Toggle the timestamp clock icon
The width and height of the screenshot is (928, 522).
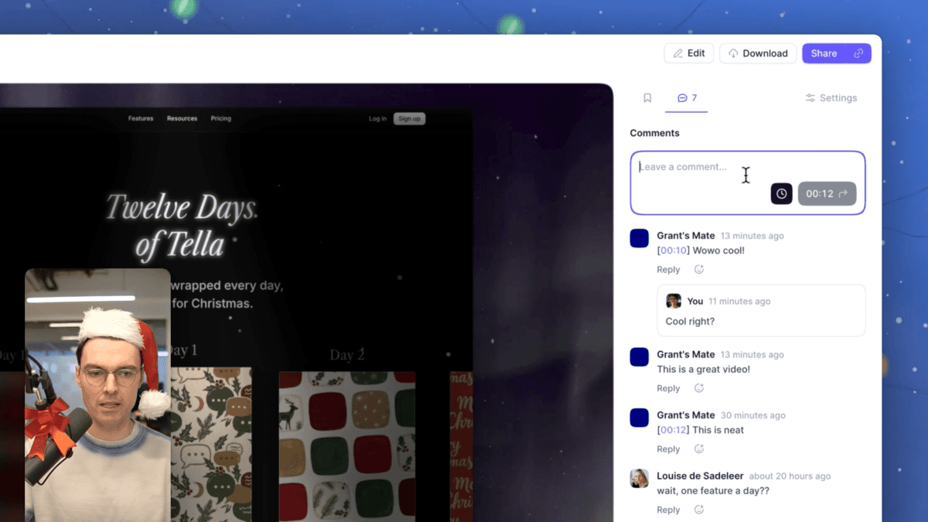coord(782,194)
